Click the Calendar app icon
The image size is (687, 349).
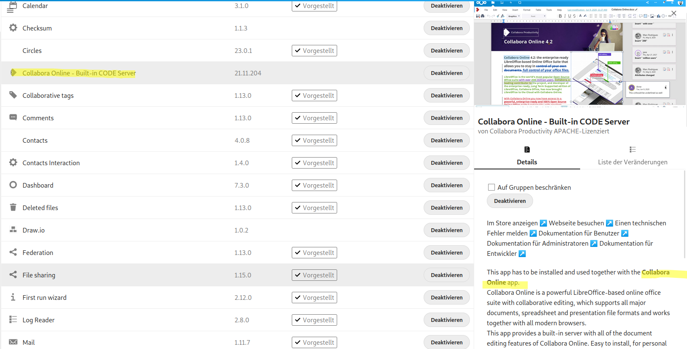pyautogui.click(x=13, y=6)
